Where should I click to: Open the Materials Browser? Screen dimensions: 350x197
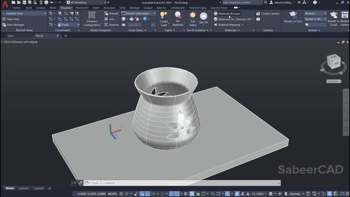point(227,13)
